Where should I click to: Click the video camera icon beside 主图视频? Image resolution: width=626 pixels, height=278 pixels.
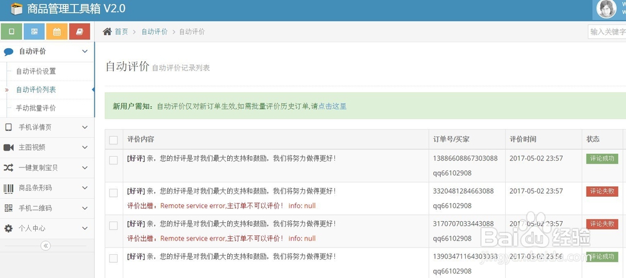(8, 148)
